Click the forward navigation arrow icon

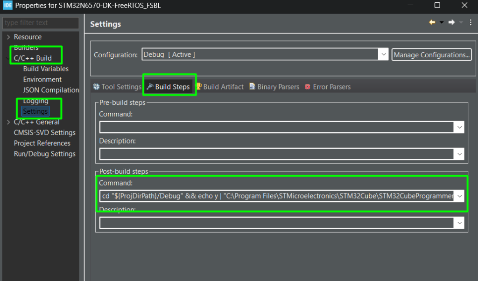(451, 22)
